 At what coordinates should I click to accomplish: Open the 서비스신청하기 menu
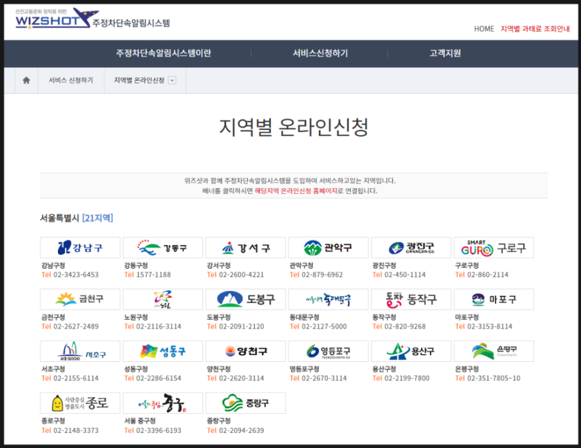(320, 53)
